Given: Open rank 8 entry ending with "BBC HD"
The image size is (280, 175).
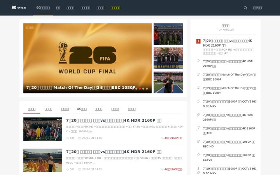Looking at the screenshot, I should 229,144.
